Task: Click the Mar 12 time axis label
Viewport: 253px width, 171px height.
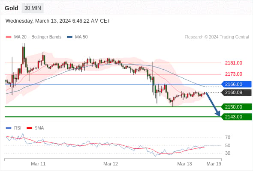Action: tap(111, 164)
